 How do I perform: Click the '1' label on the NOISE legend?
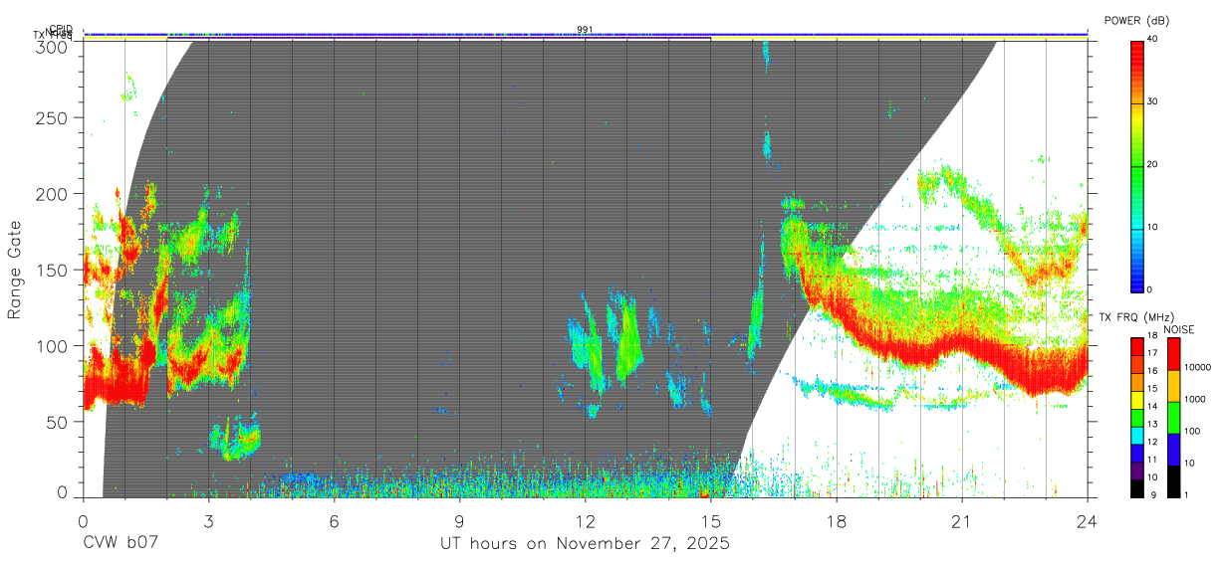(x=1185, y=494)
